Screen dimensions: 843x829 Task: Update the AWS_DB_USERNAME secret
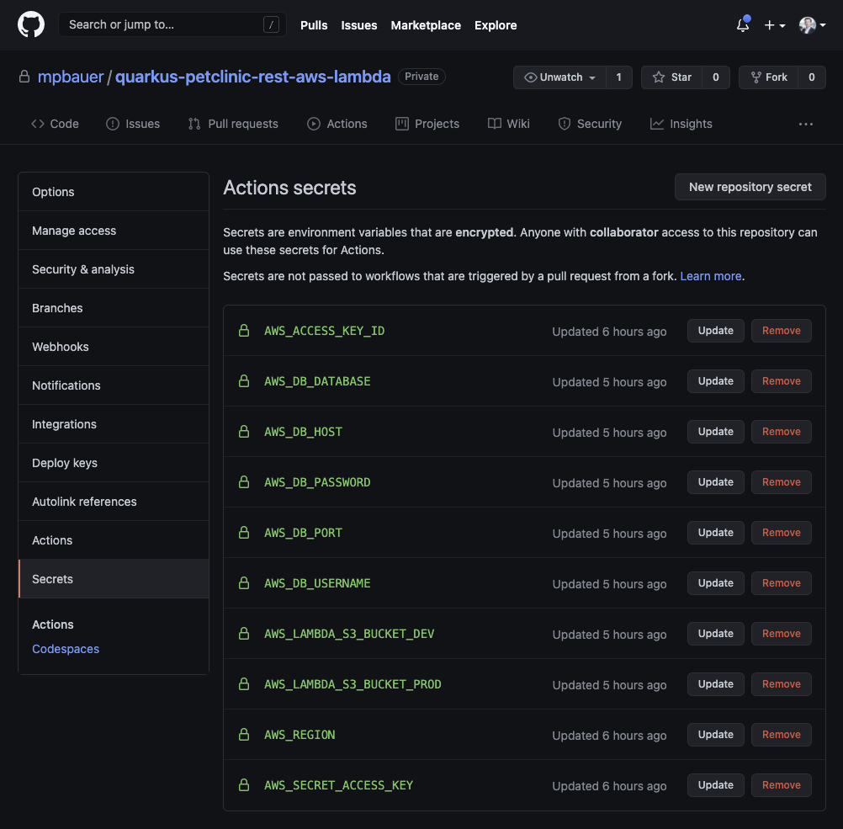coord(716,583)
